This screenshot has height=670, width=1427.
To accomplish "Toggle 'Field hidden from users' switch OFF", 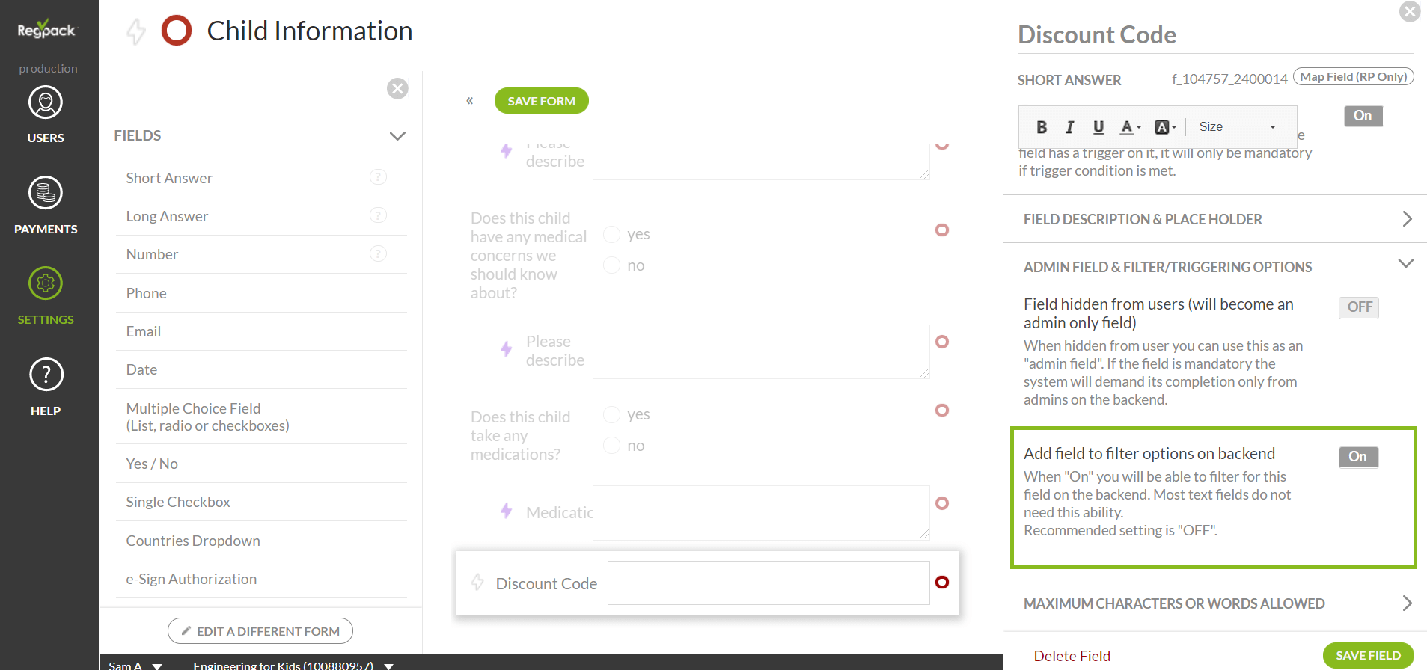I will (1358, 307).
